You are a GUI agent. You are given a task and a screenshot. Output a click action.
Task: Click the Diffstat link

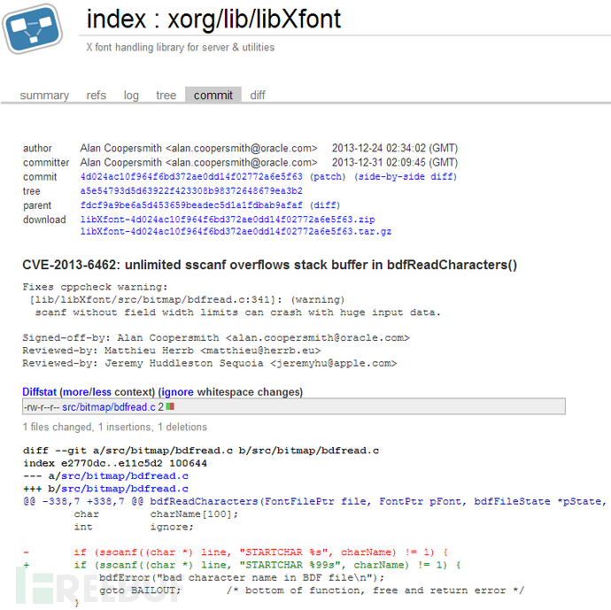coord(39,392)
